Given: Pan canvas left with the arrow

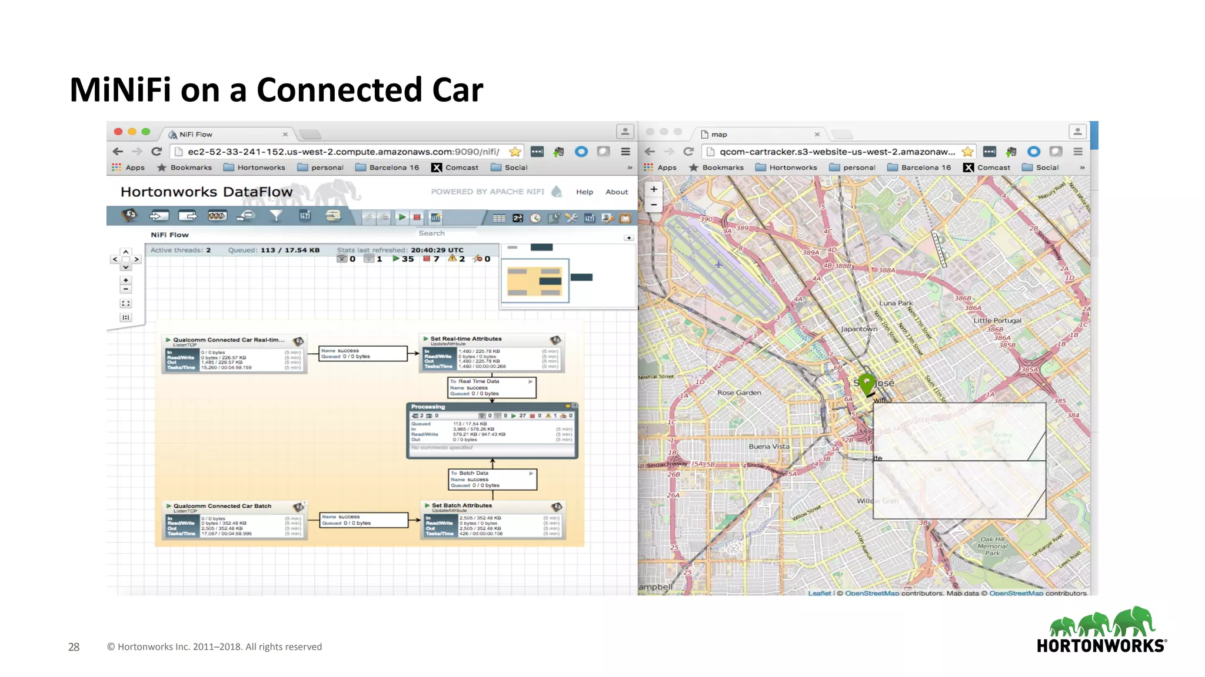Looking at the screenshot, I should 115,259.
